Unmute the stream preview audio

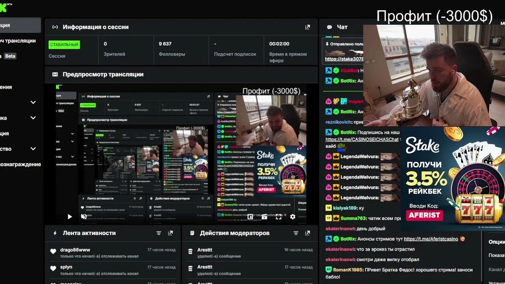tap(84, 217)
